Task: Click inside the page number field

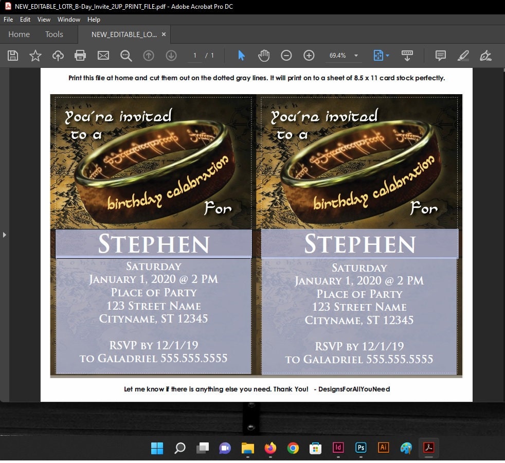Action: (x=194, y=56)
